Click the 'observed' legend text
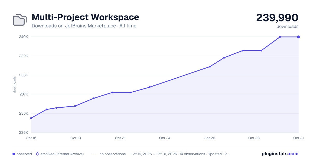311x163 pixels. (24, 154)
